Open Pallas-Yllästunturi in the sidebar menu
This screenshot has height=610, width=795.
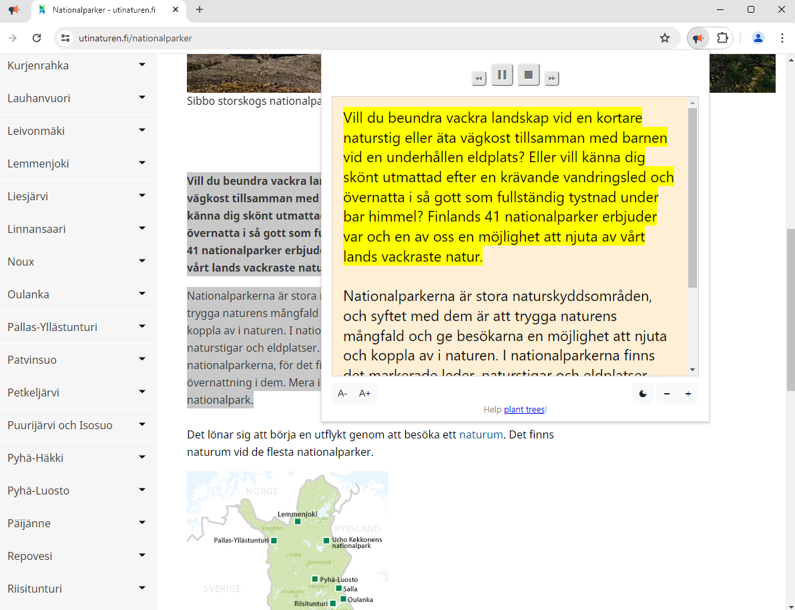click(52, 328)
